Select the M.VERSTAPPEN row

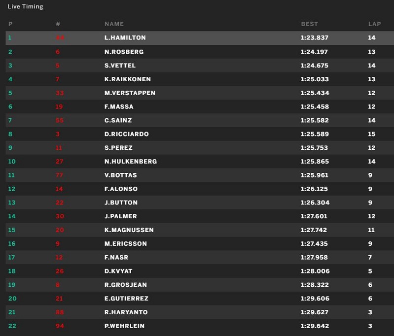(x=200, y=93)
